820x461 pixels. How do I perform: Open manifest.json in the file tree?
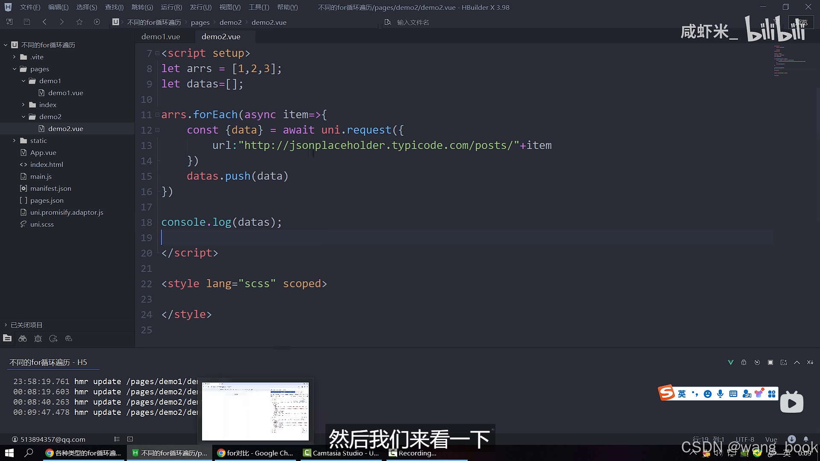[x=50, y=188]
